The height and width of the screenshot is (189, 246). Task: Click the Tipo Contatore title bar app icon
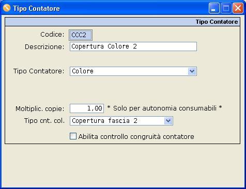click(7, 8)
